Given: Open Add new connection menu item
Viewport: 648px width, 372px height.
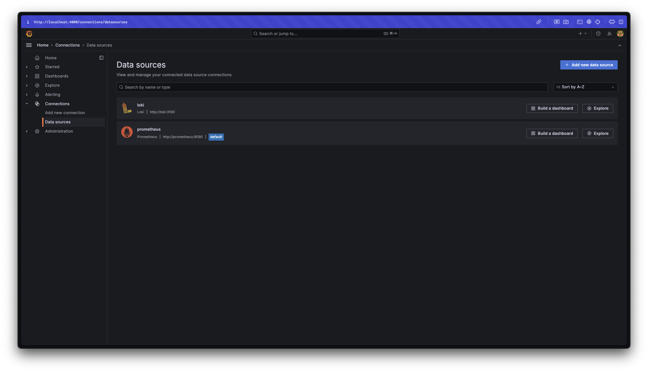Looking at the screenshot, I should point(65,113).
